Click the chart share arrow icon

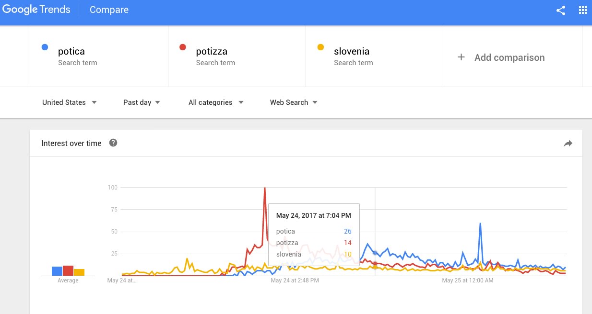coord(568,143)
